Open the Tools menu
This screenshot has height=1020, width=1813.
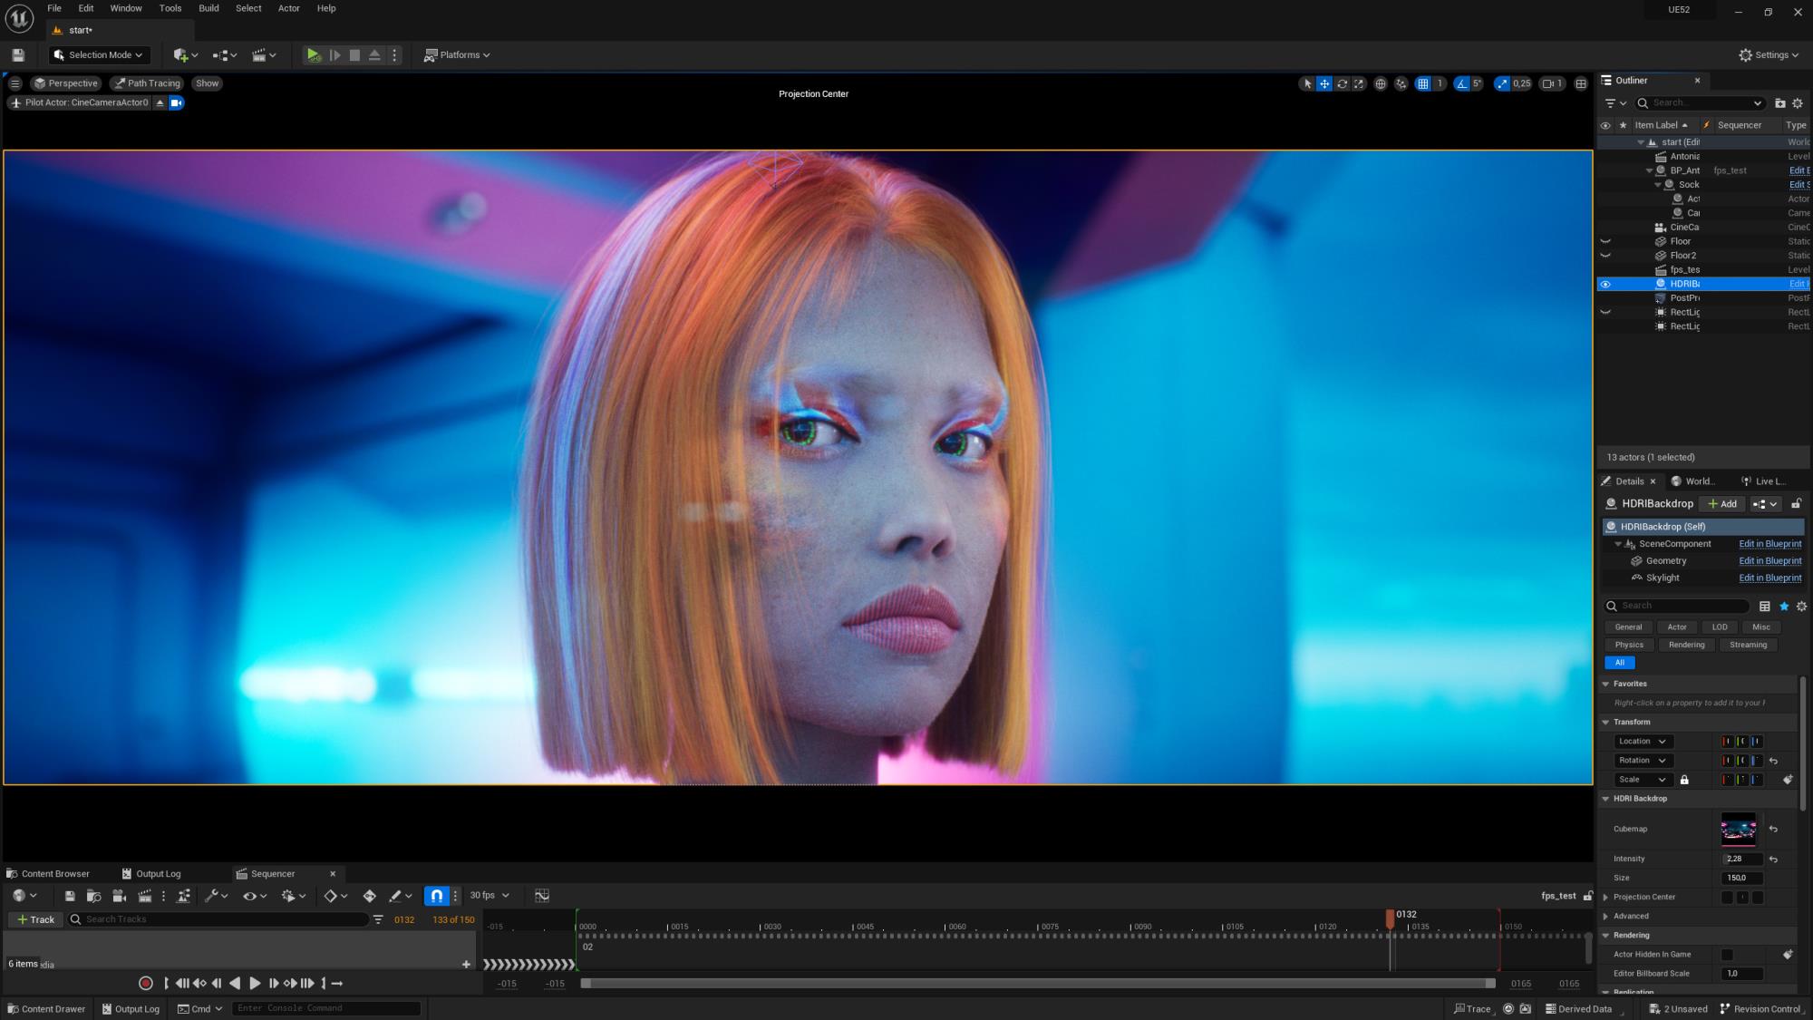(170, 8)
